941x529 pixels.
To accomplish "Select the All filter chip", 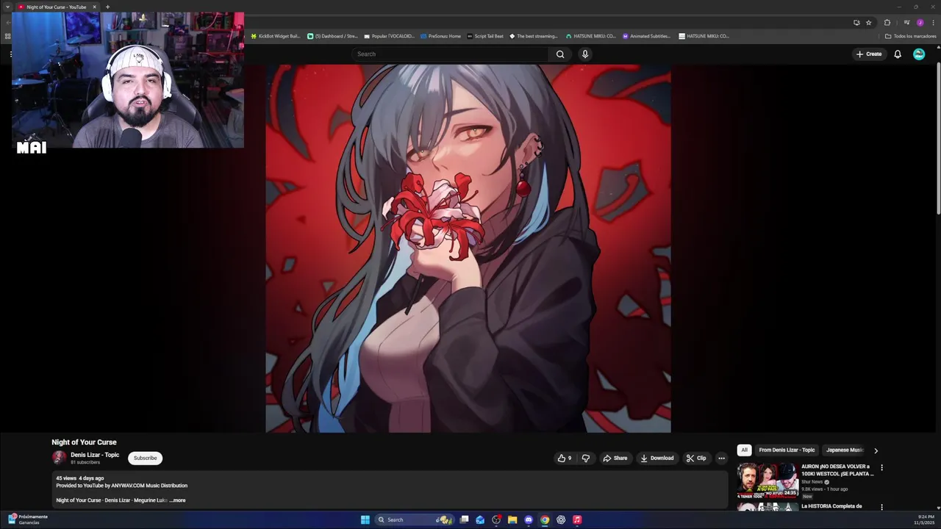I will [x=744, y=450].
